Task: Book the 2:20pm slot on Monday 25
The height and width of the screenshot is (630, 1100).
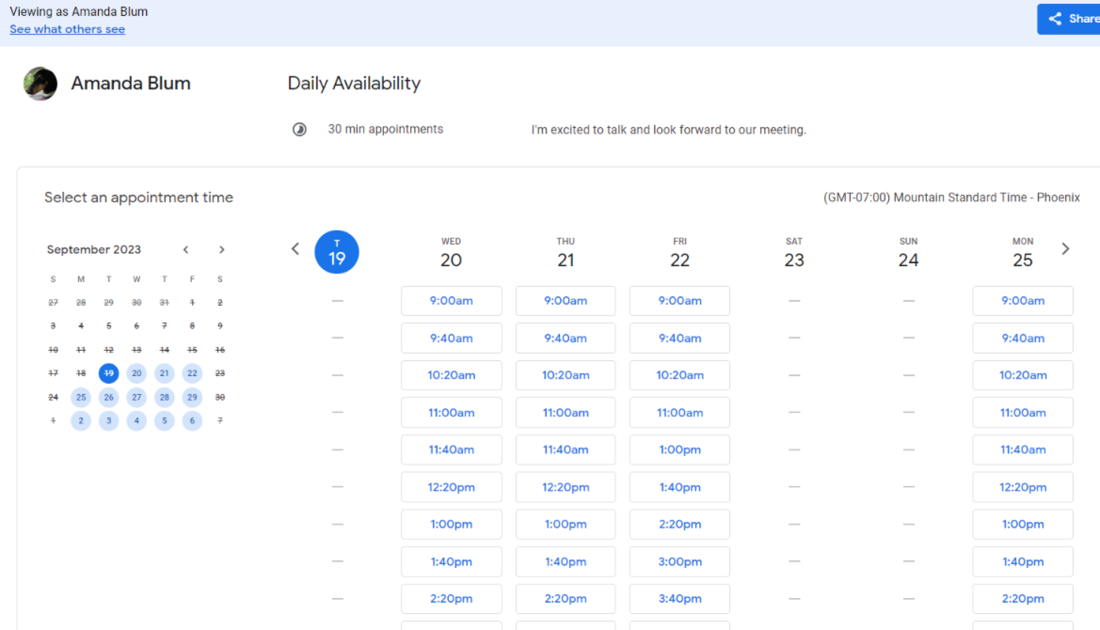Action: (1023, 599)
